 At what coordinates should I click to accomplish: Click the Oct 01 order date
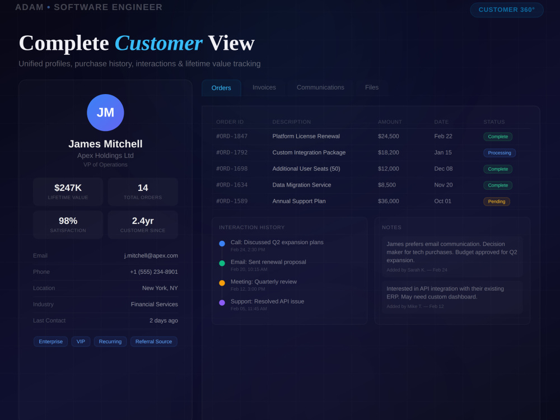pyautogui.click(x=442, y=201)
